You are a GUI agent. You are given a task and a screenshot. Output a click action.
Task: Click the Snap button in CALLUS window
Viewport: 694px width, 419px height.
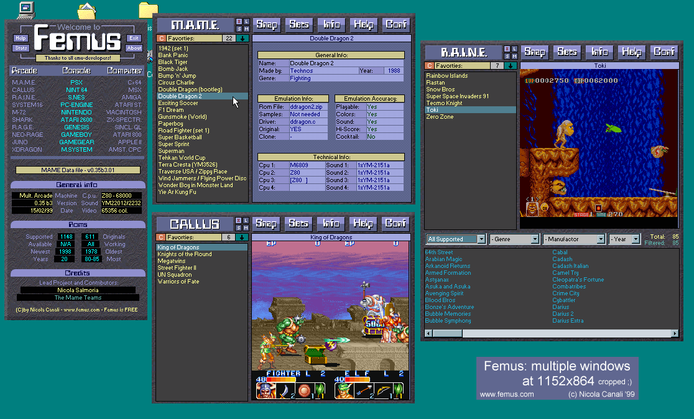[x=266, y=223]
